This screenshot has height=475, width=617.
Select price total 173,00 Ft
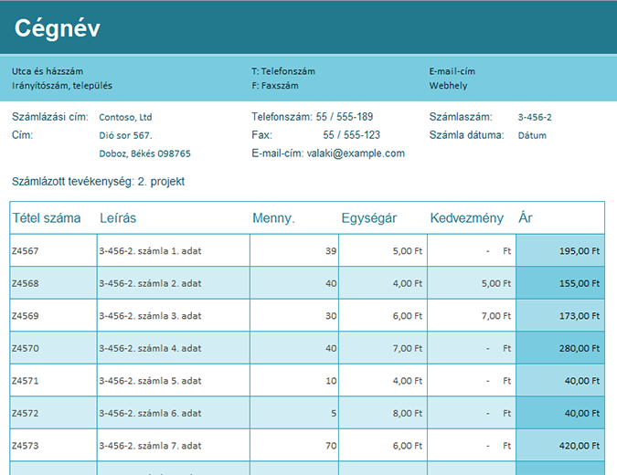tap(580, 316)
